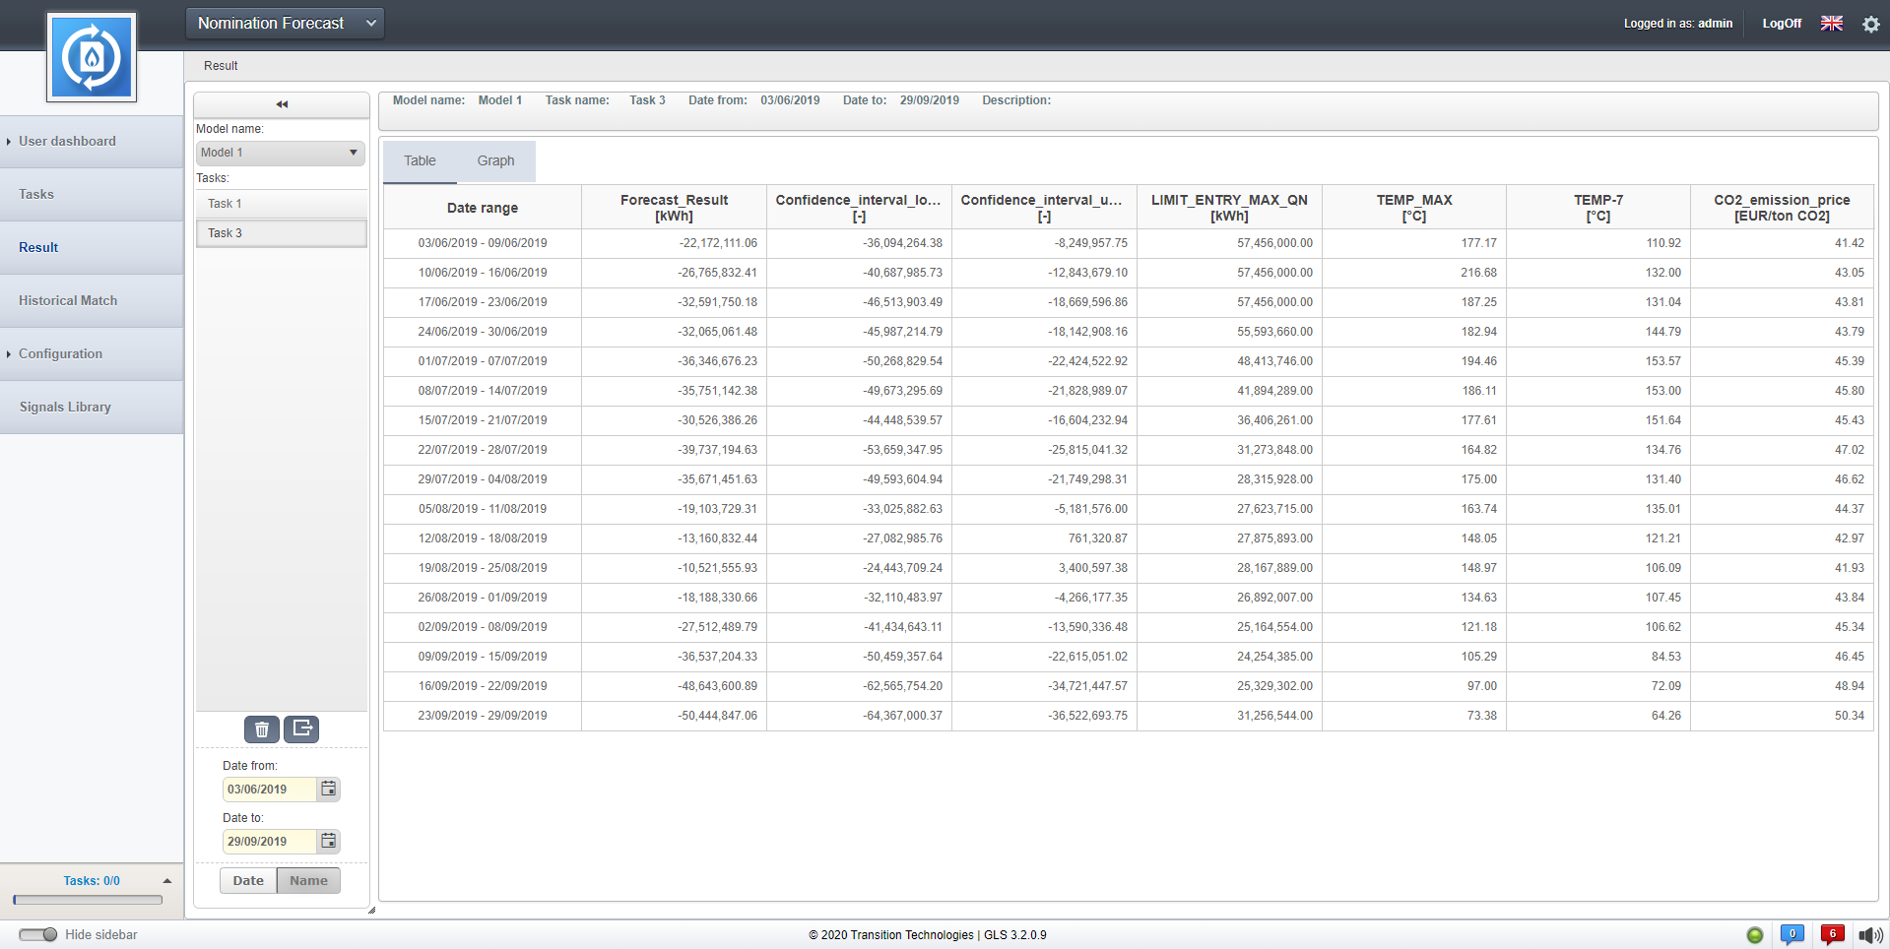This screenshot has height=949, width=1890.
Task: Switch to the Graph tab
Action: click(495, 161)
